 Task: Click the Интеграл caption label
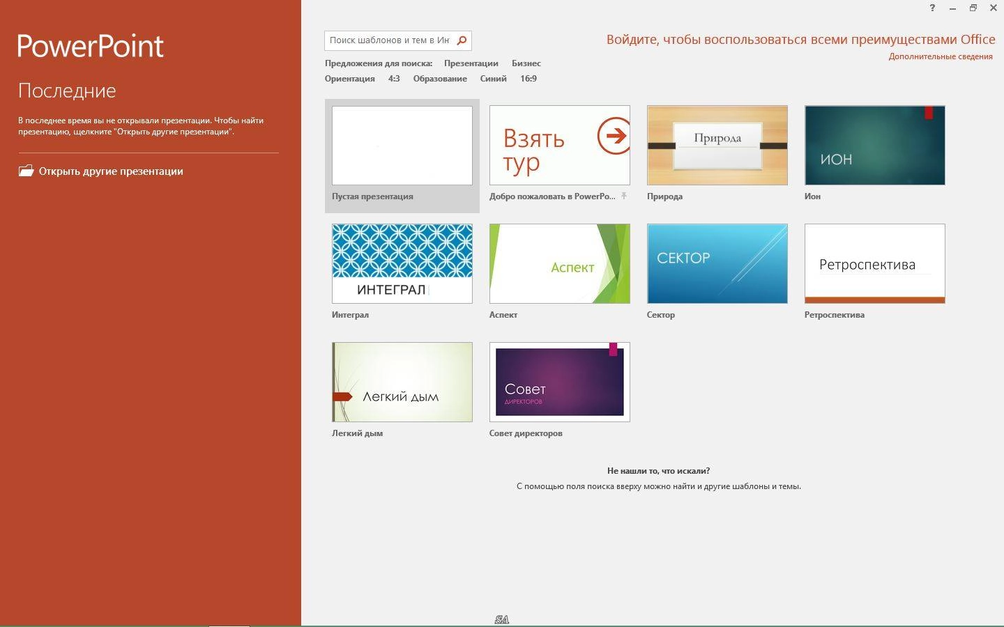coord(350,315)
